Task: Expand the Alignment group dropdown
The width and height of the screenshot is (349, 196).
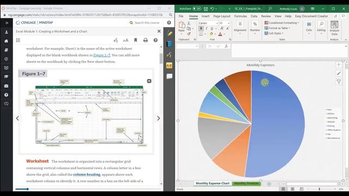Action: pos(240,34)
